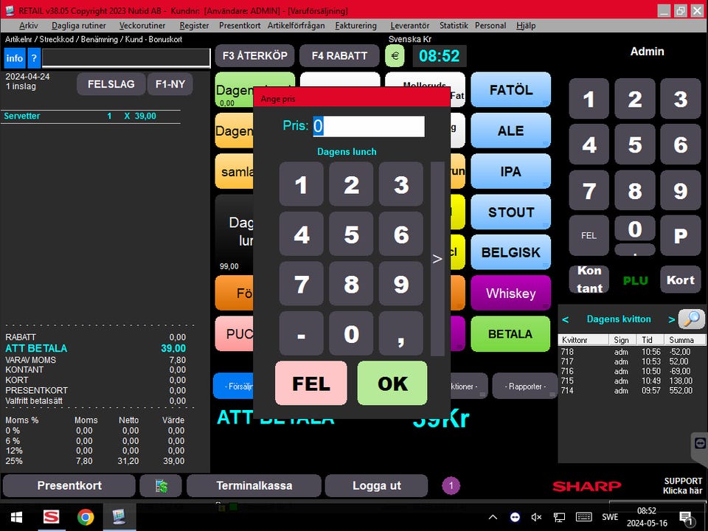Click the blue info button
The width and height of the screenshot is (708, 531).
coord(15,58)
